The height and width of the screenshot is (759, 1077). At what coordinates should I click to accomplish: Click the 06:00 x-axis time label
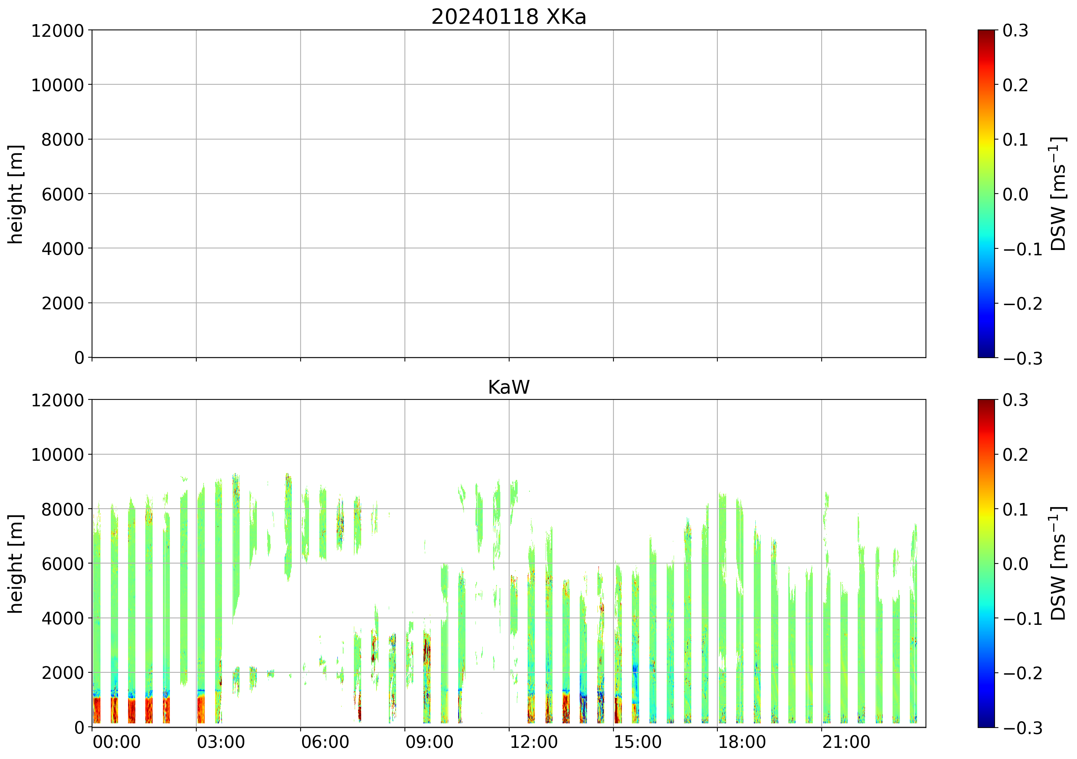pyautogui.click(x=325, y=742)
